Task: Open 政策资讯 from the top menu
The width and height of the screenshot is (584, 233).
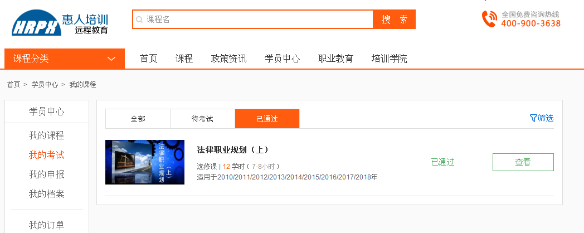Action: click(228, 59)
